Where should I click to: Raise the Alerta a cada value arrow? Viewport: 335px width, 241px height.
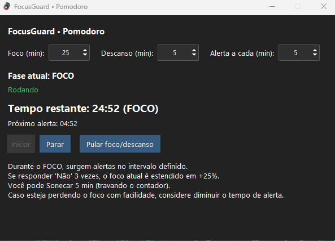pos(315,51)
